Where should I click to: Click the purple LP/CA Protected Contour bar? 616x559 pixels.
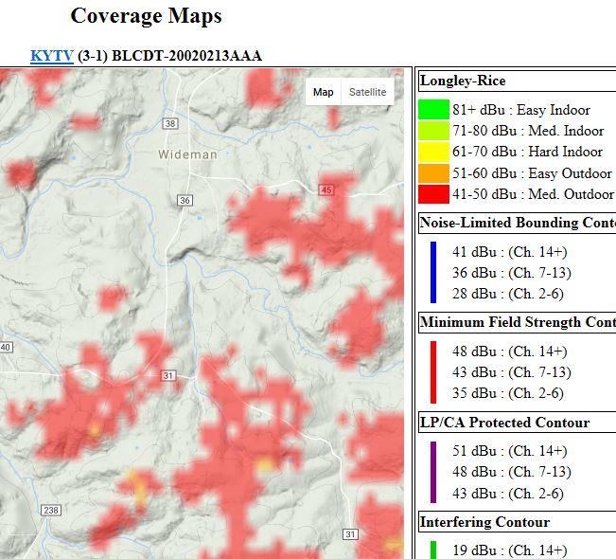(433, 471)
